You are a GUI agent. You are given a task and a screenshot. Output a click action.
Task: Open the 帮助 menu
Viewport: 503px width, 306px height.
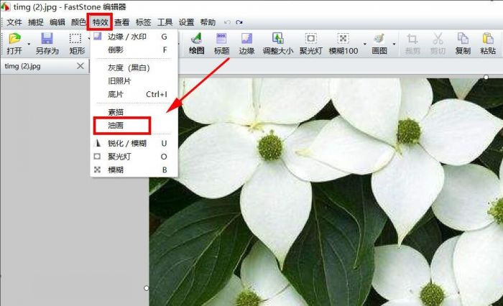(208, 22)
